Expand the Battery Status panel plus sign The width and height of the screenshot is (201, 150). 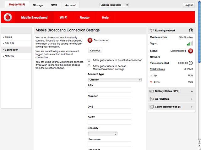tap(192, 92)
